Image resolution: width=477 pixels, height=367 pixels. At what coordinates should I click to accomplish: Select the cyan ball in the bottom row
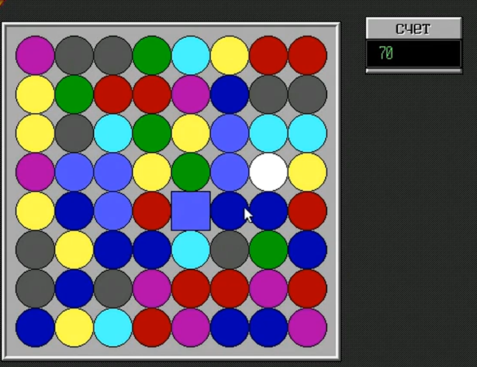pyautogui.click(x=113, y=327)
